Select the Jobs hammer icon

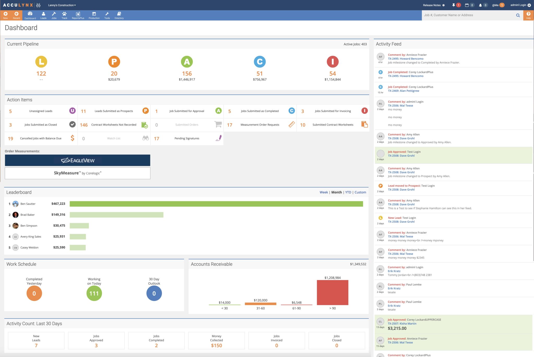[54, 14]
